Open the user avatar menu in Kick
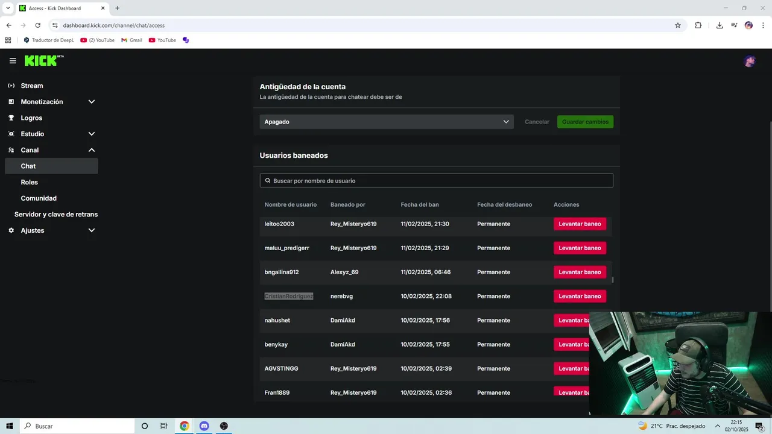Screen dimensions: 772x434 tap(750, 61)
